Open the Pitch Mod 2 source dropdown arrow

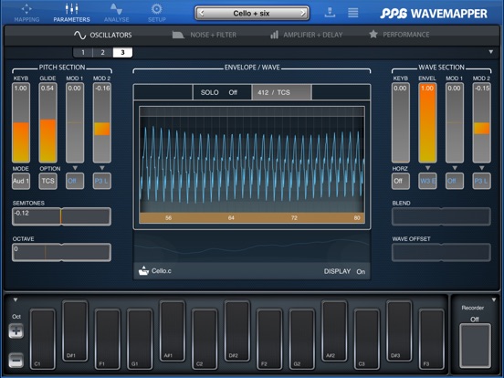(x=102, y=168)
